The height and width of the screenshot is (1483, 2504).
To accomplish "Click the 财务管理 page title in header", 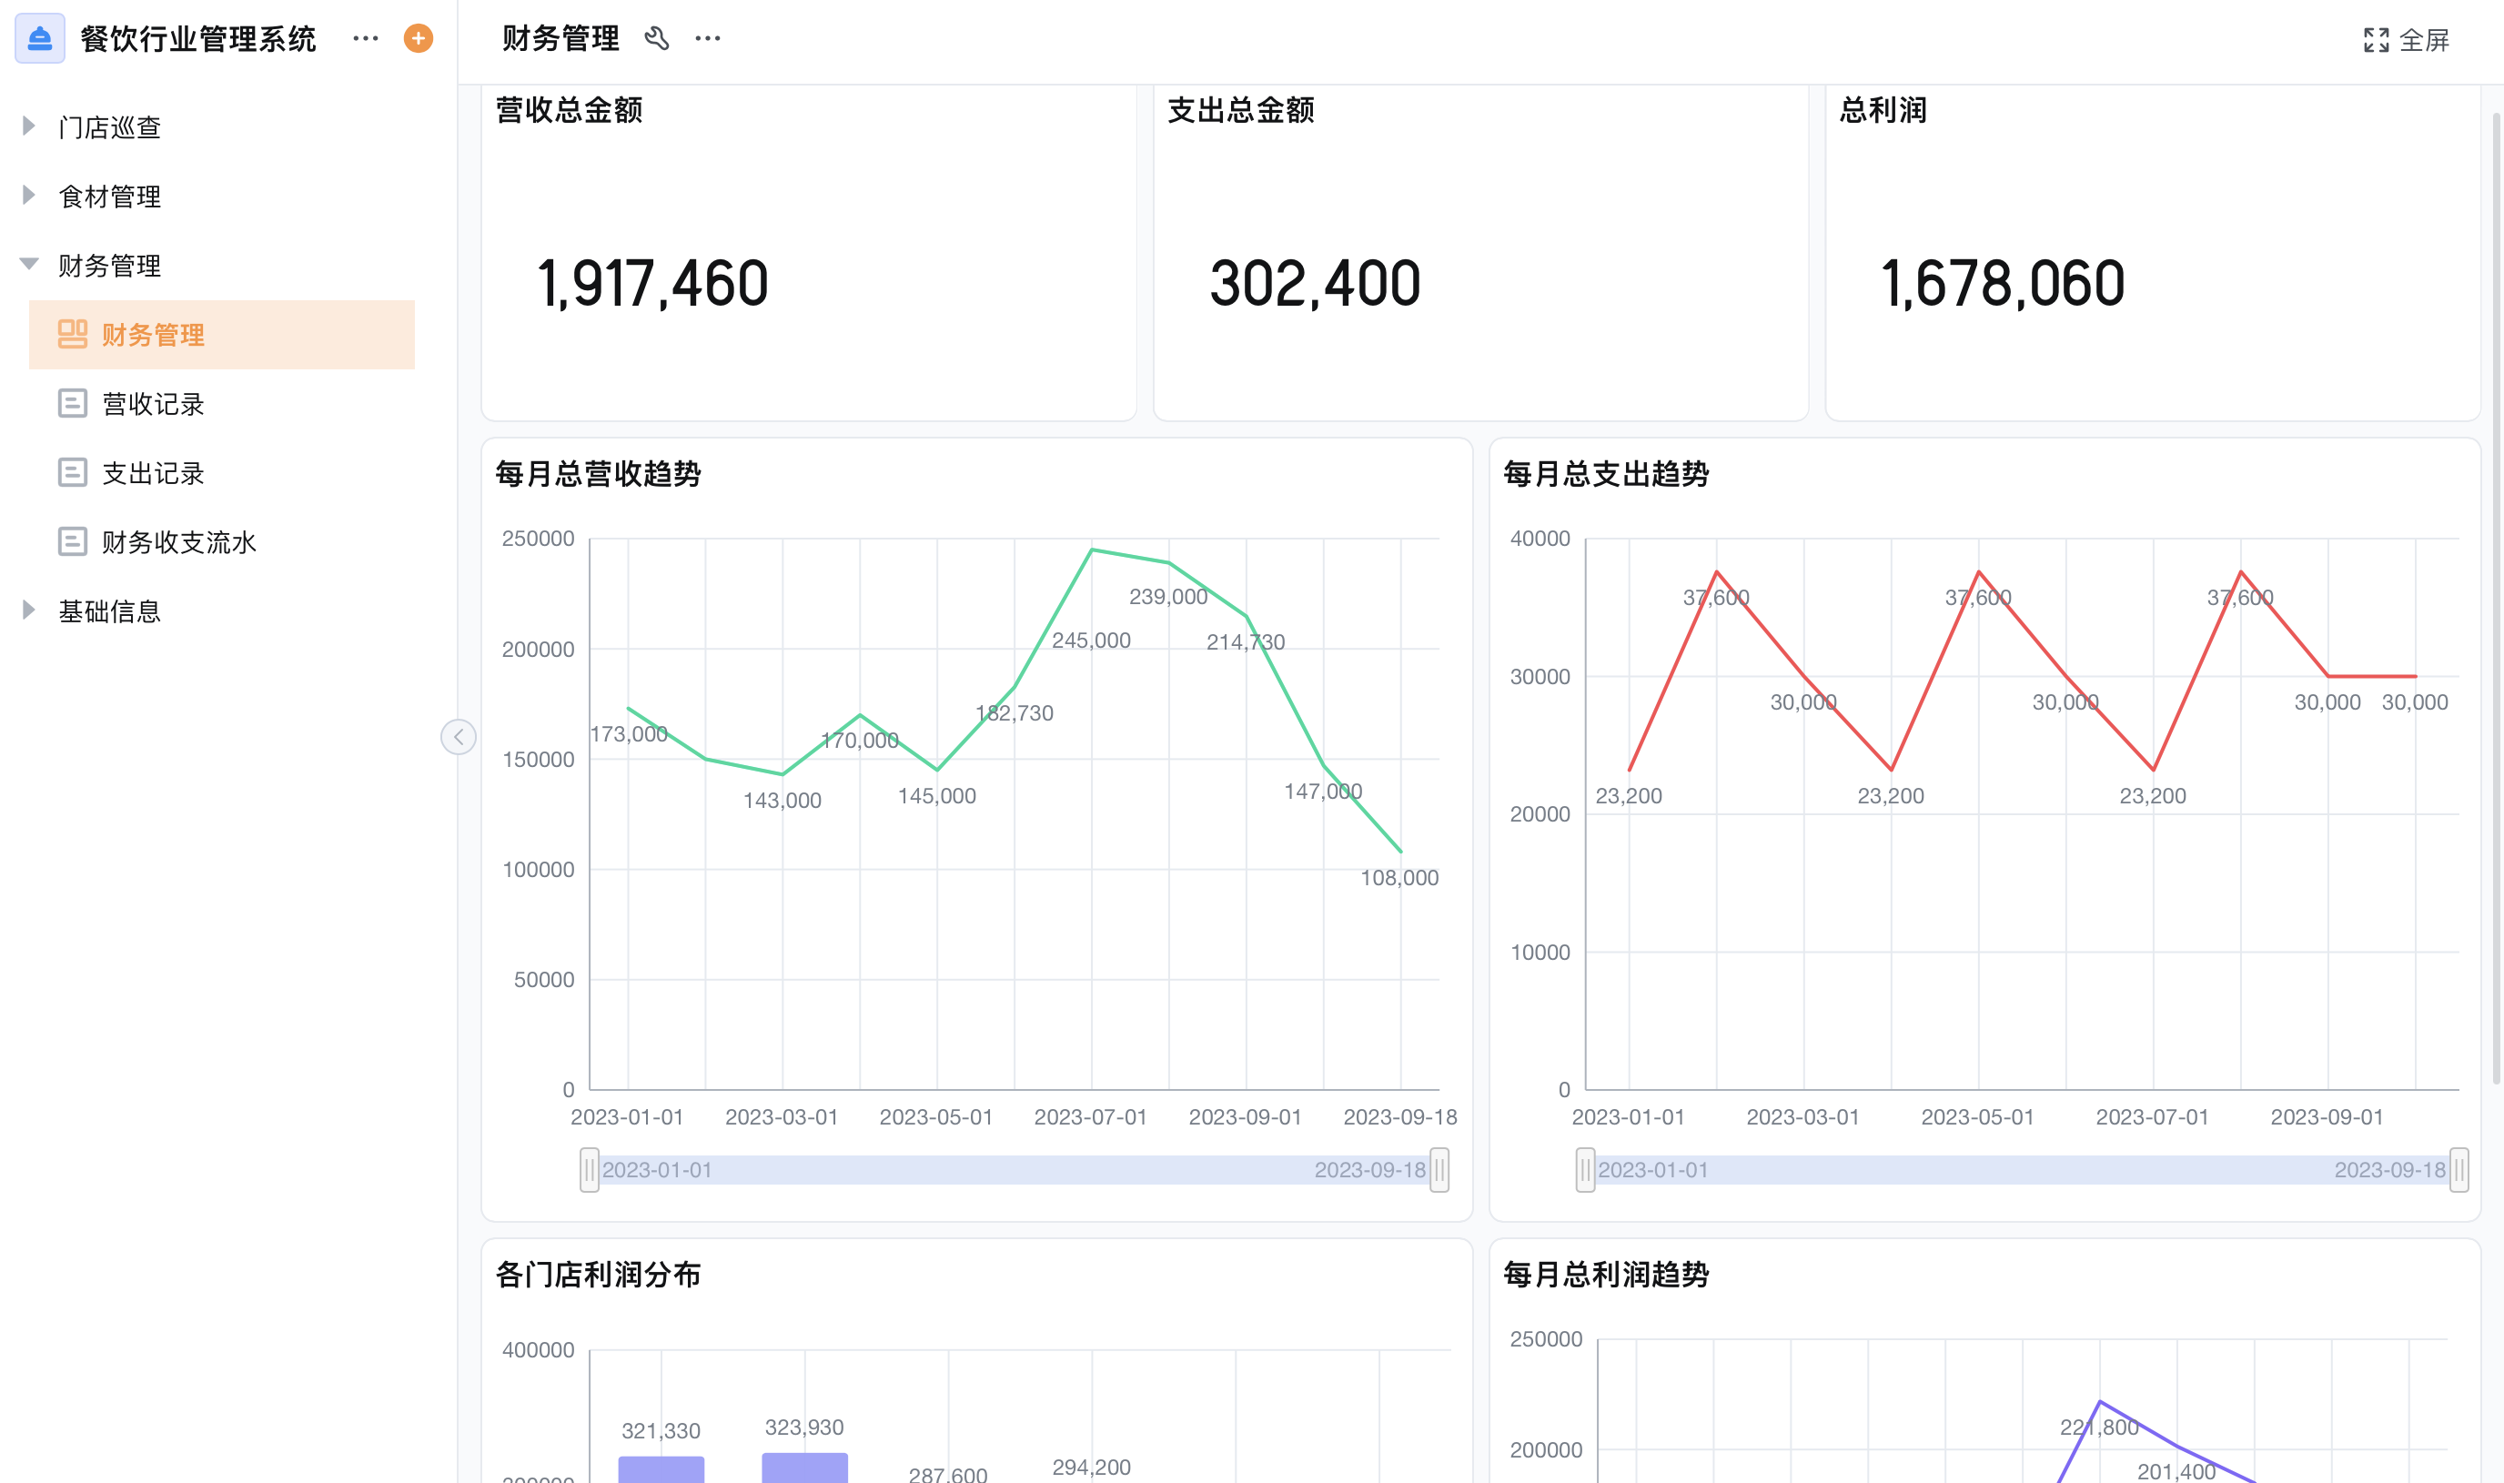I will click(x=560, y=39).
